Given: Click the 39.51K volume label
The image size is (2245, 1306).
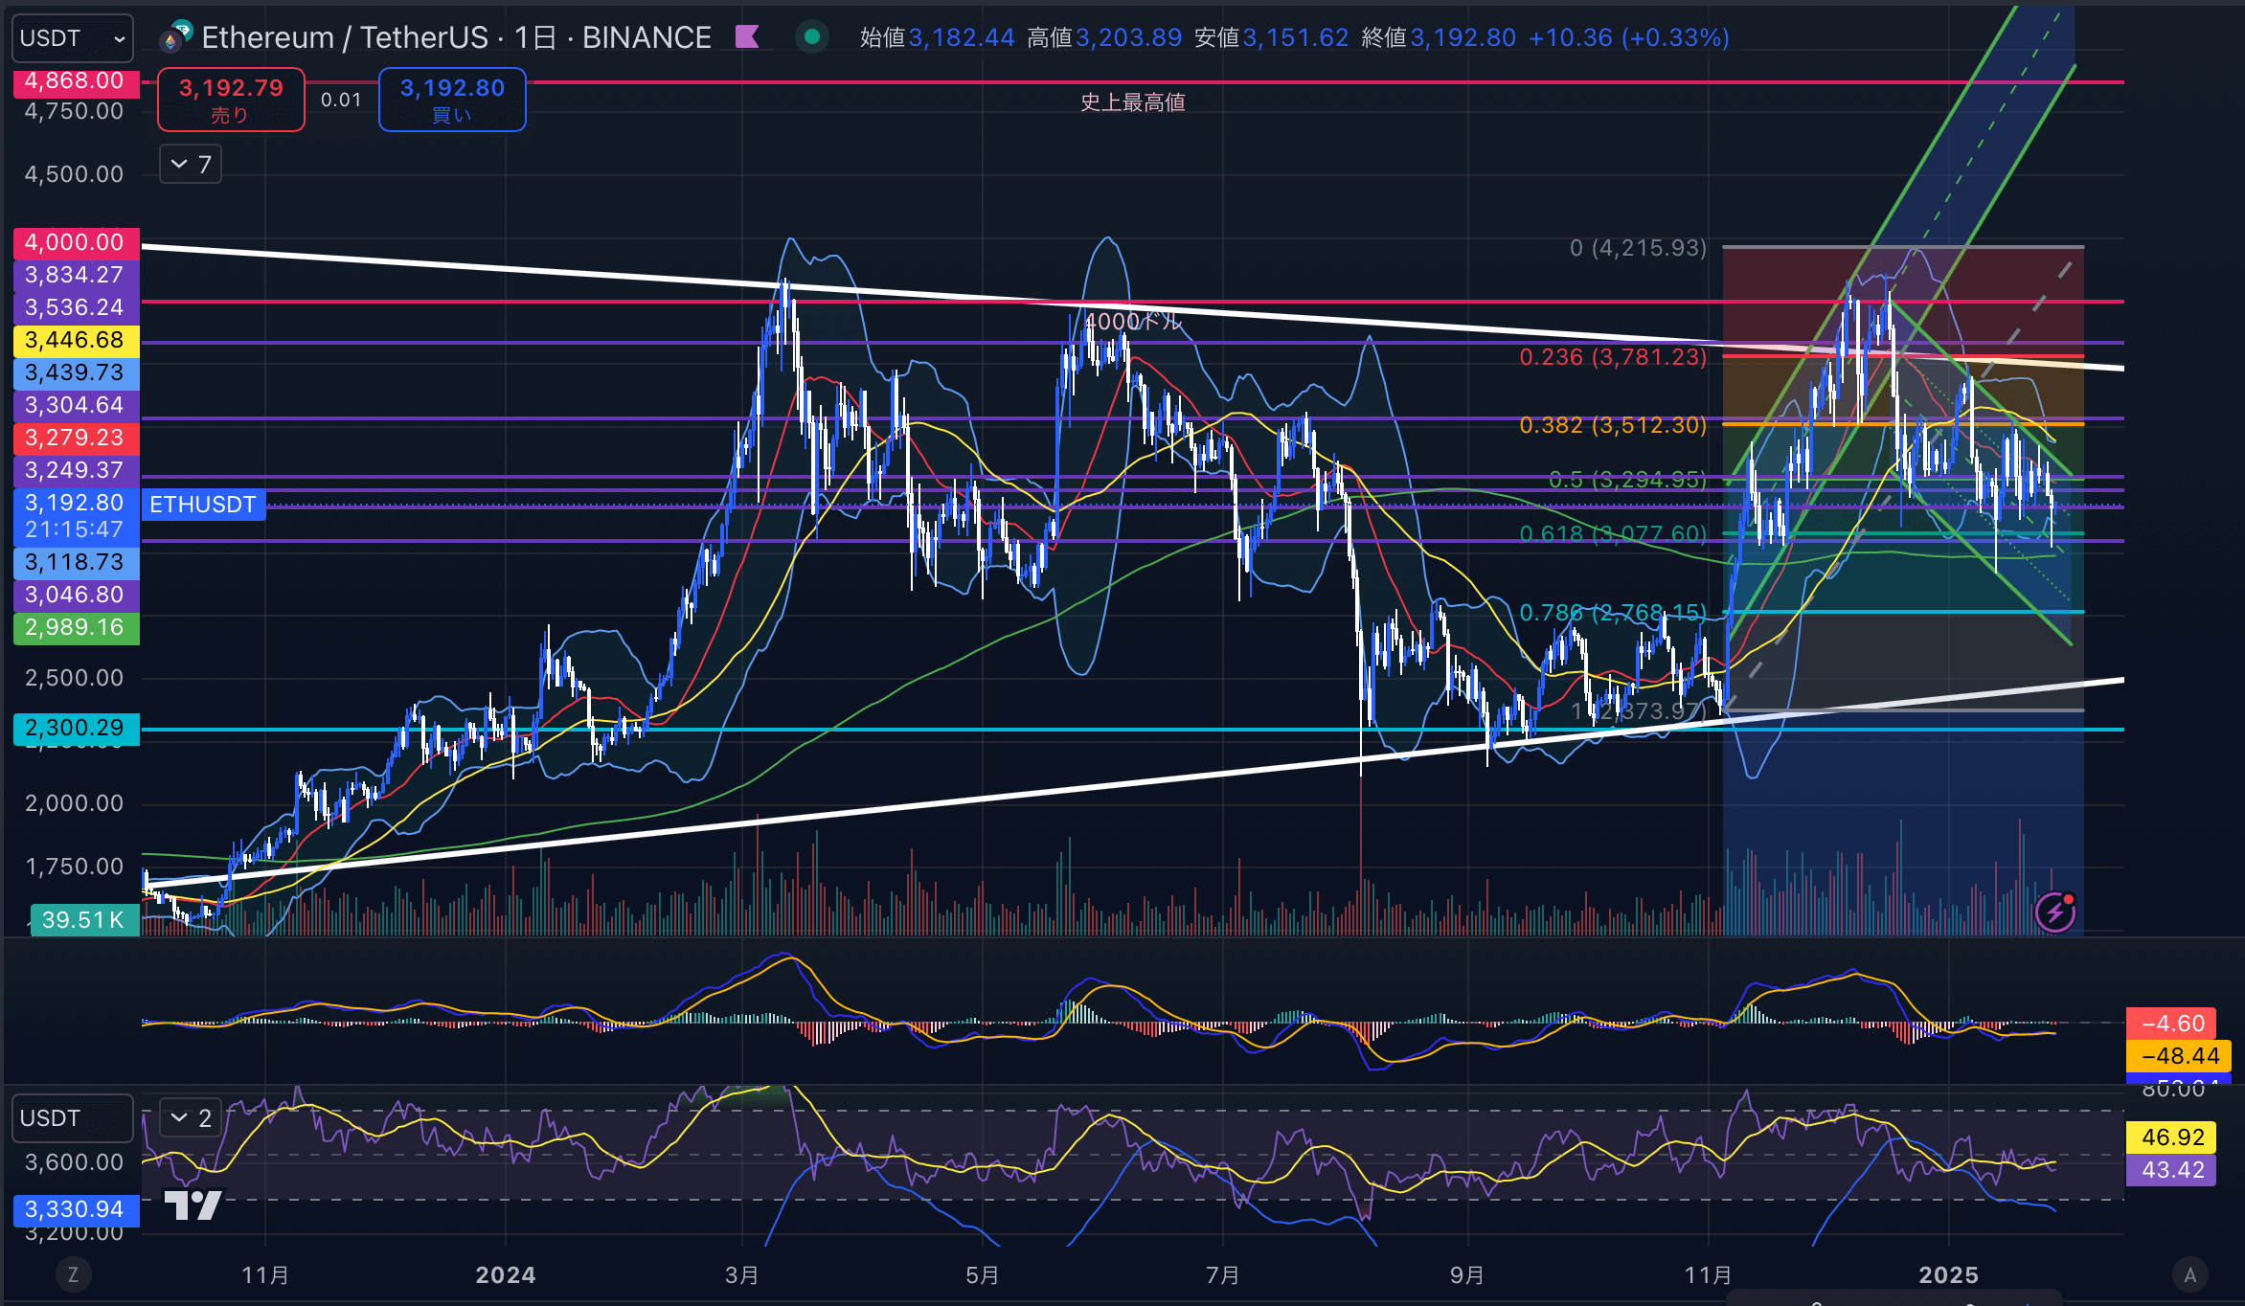Looking at the screenshot, I should coord(84,920).
